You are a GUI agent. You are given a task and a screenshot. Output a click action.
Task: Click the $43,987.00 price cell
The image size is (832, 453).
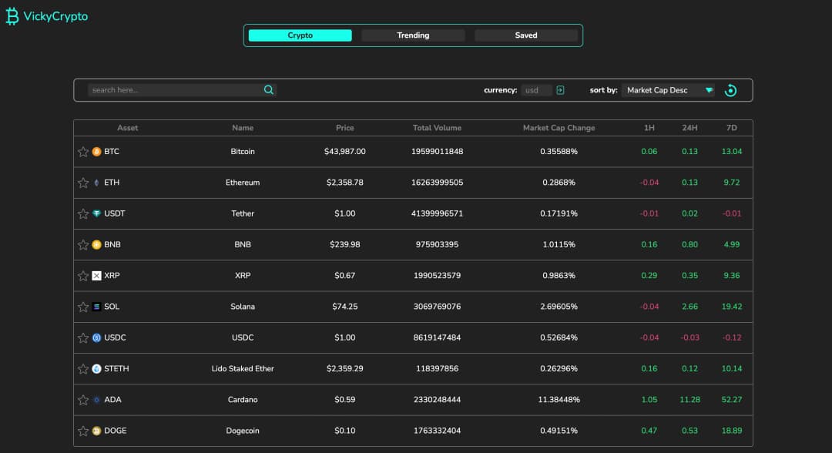pos(345,152)
